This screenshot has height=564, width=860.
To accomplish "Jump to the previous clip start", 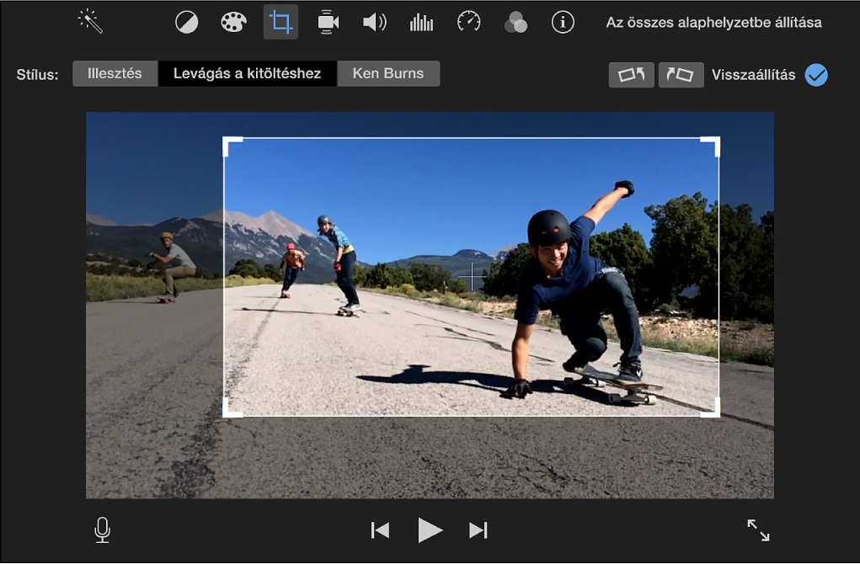I will coord(380,530).
